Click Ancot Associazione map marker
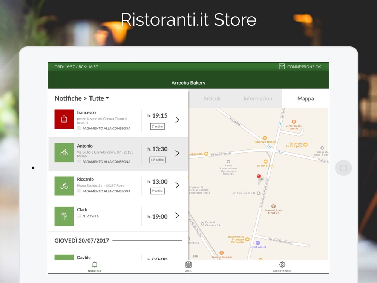This screenshot has height=283, width=377. point(228,162)
